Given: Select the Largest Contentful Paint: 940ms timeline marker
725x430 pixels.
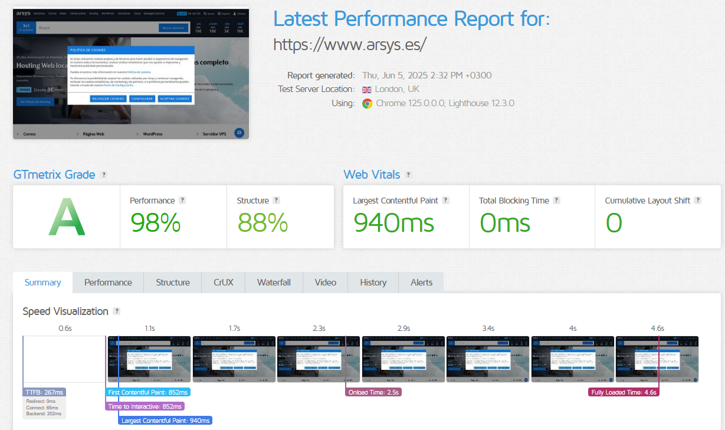Looking at the screenshot, I should point(165,421).
